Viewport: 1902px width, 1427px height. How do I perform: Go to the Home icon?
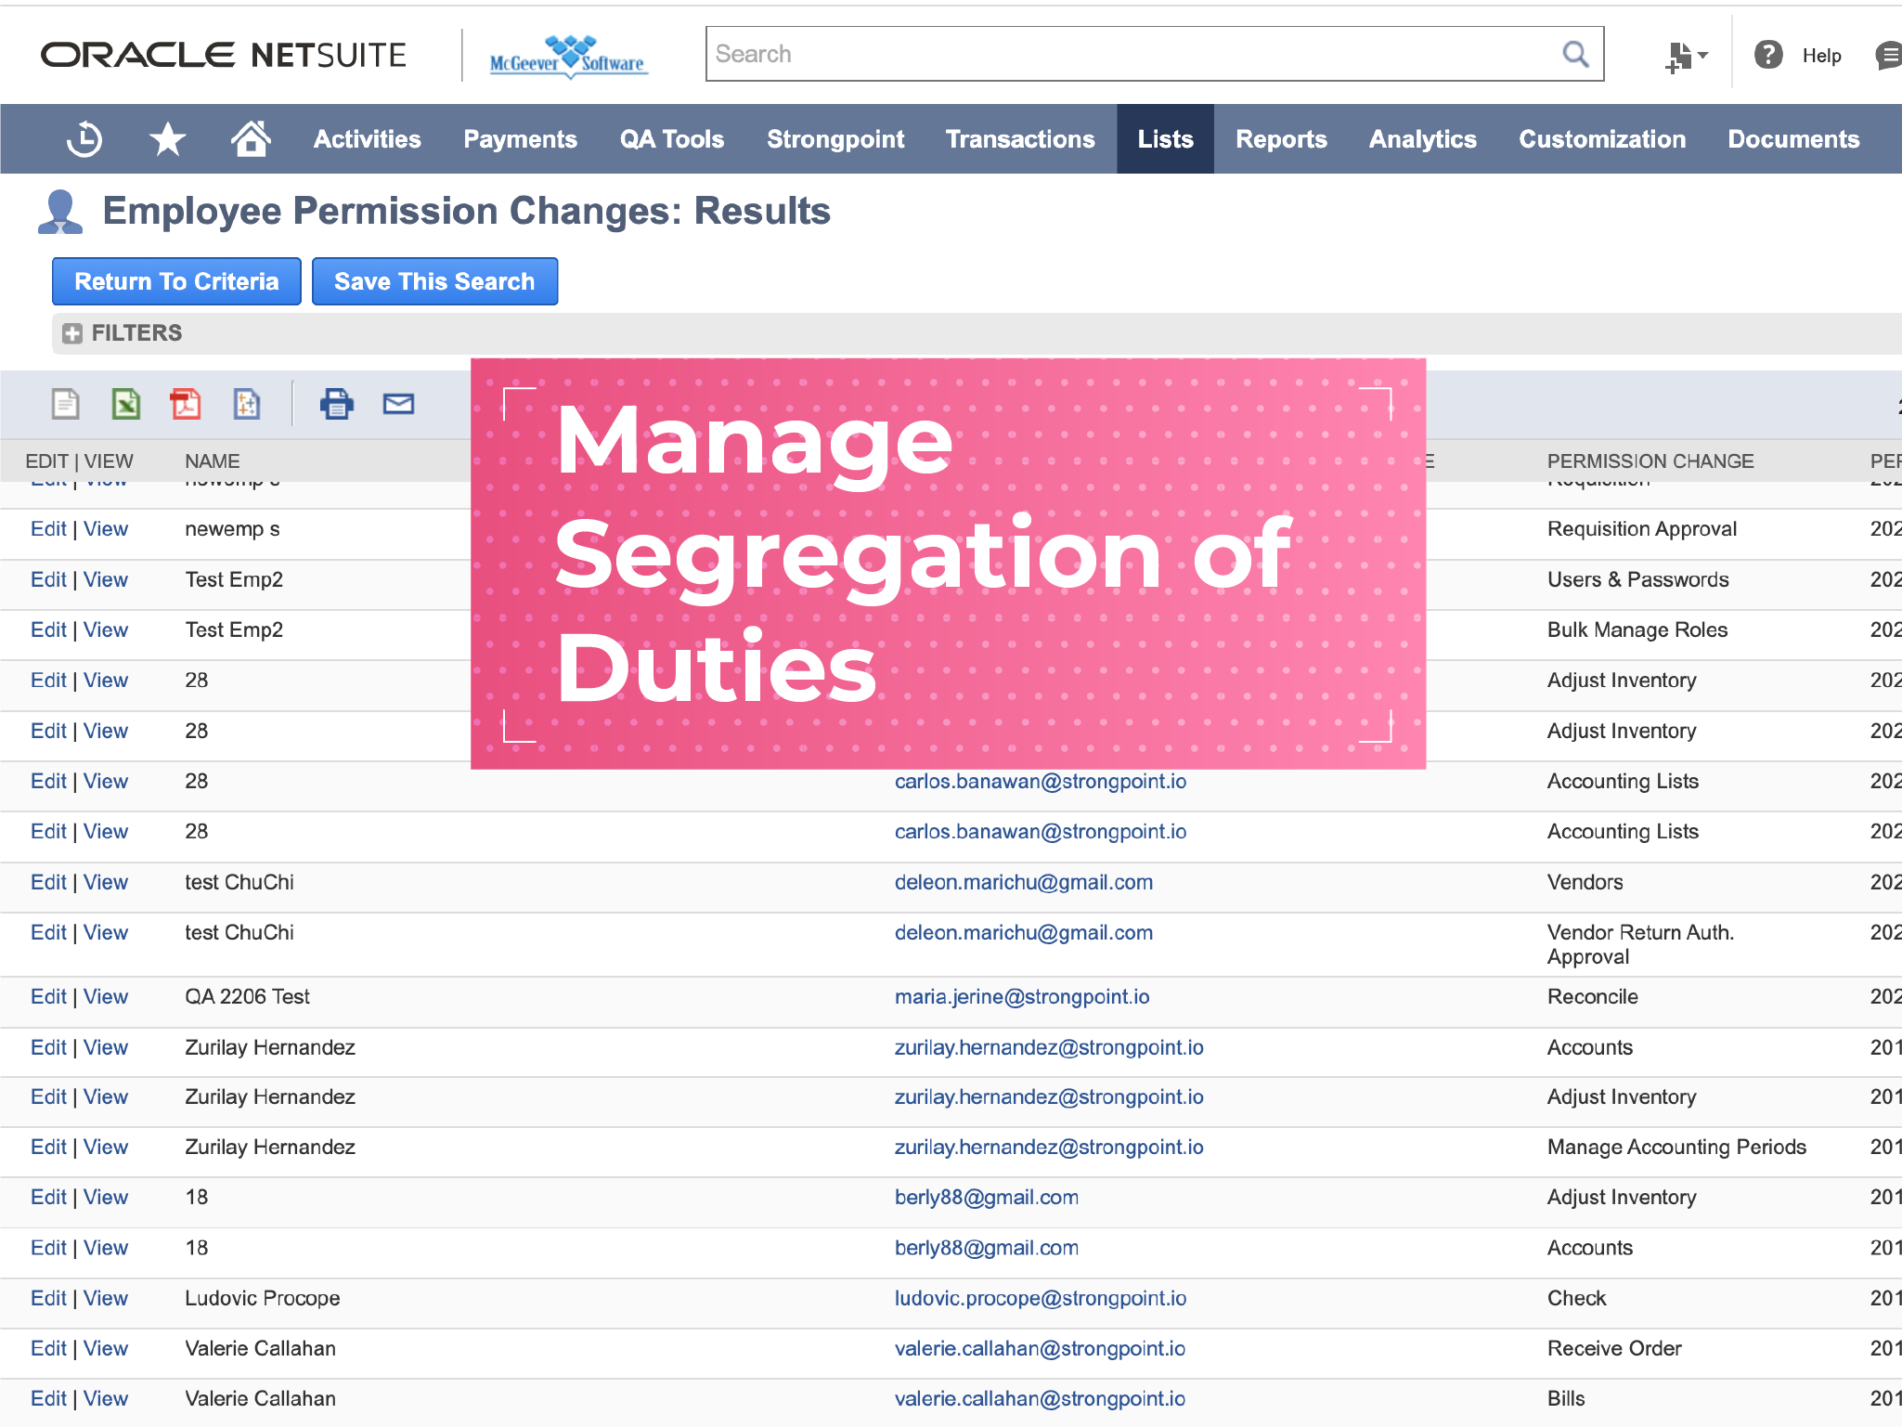(251, 139)
